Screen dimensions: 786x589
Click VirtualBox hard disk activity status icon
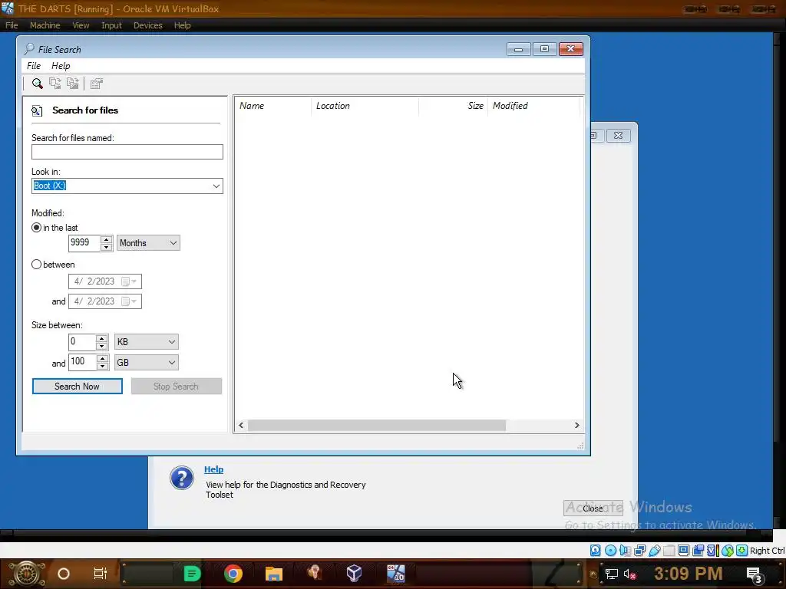(595, 551)
